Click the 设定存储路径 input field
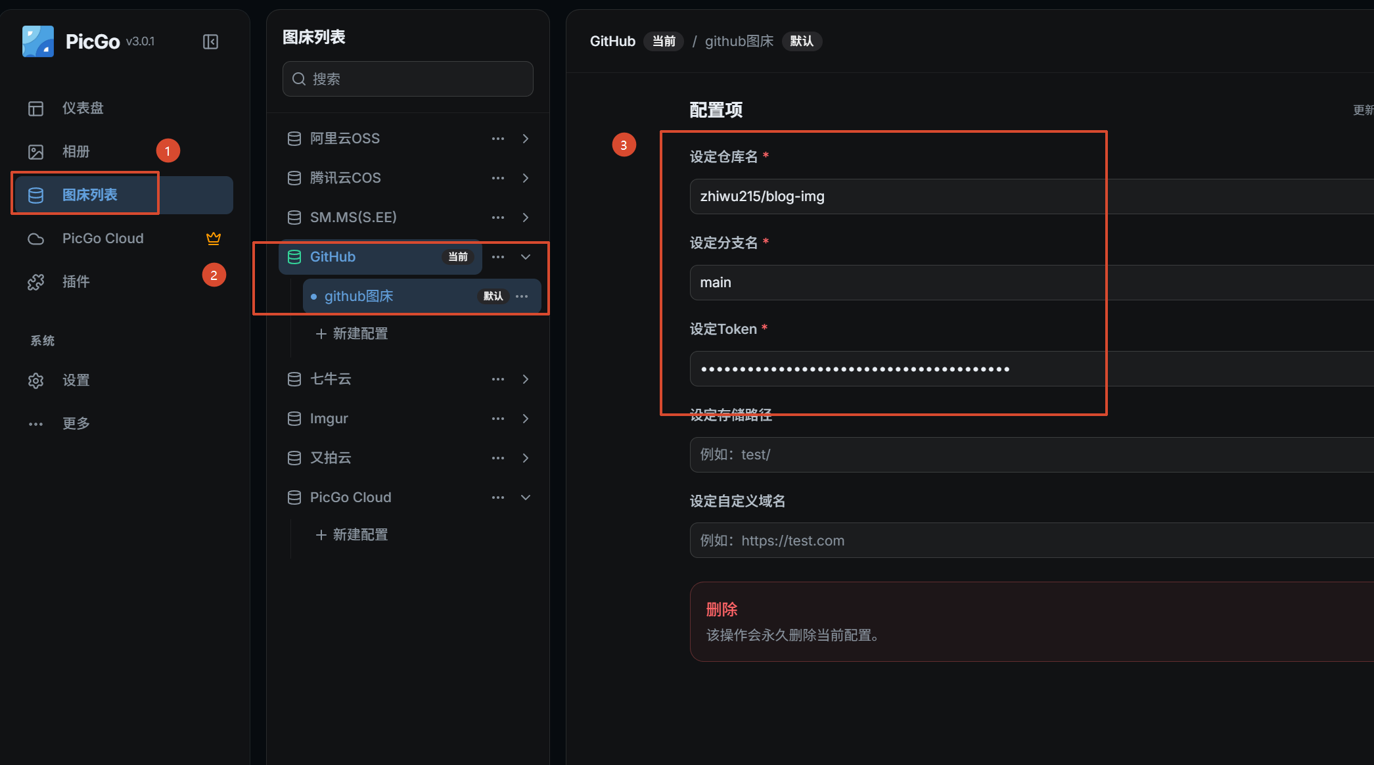The height and width of the screenshot is (765, 1374). point(1032,455)
